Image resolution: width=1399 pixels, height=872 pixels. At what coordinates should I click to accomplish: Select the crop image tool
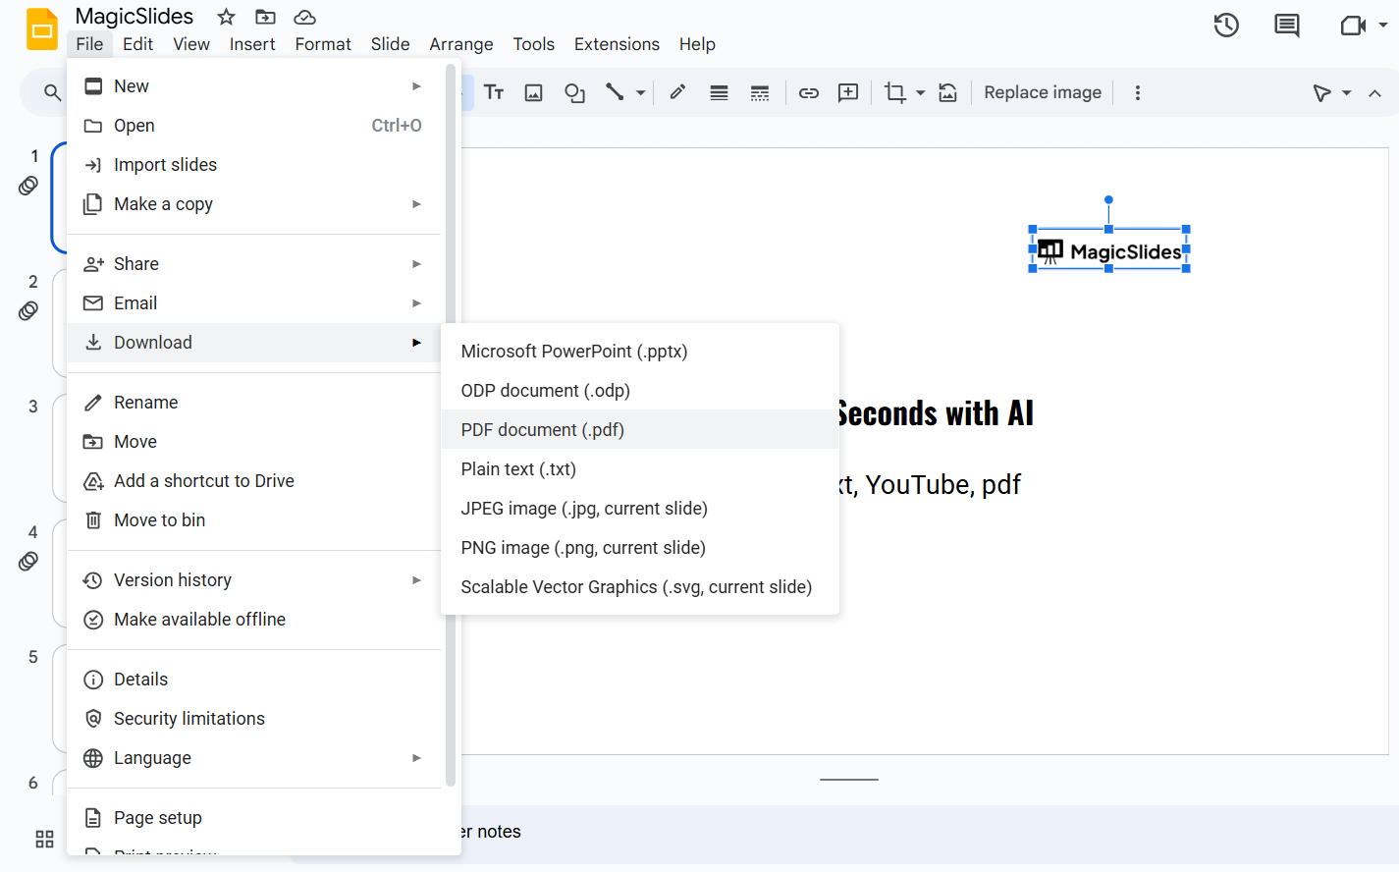[x=894, y=93]
